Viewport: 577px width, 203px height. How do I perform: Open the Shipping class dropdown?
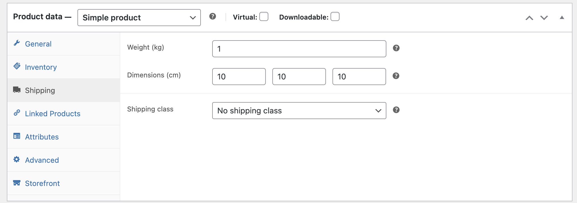(x=299, y=111)
